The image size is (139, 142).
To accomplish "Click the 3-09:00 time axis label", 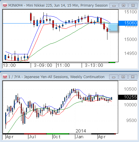I will coord(43,65).
